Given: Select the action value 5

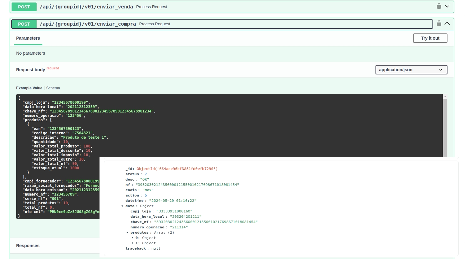Looking at the screenshot, I should (x=146, y=195).
